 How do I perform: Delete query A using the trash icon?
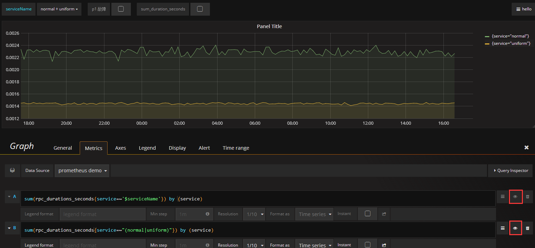point(528,197)
